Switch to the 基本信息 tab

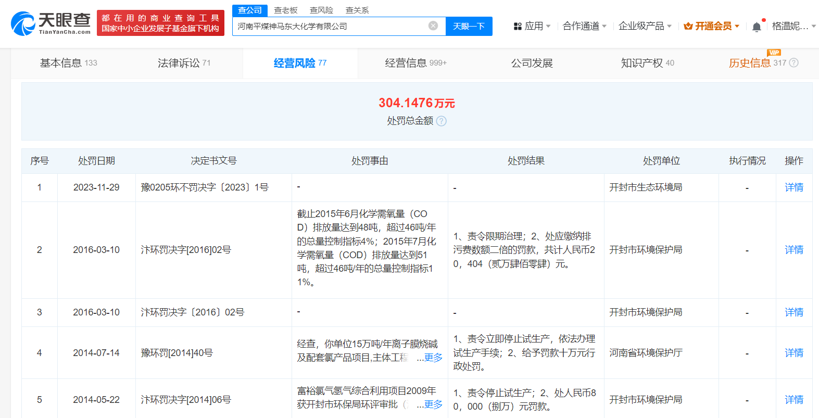(69, 63)
